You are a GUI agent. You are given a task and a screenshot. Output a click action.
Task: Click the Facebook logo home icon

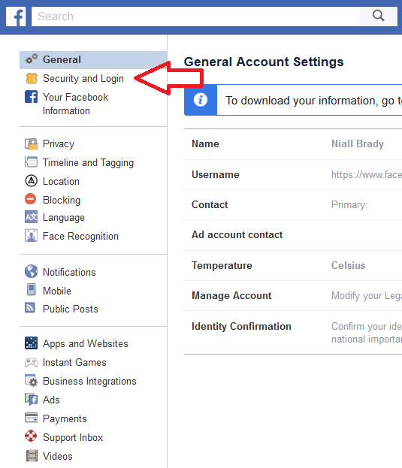click(x=16, y=17)
